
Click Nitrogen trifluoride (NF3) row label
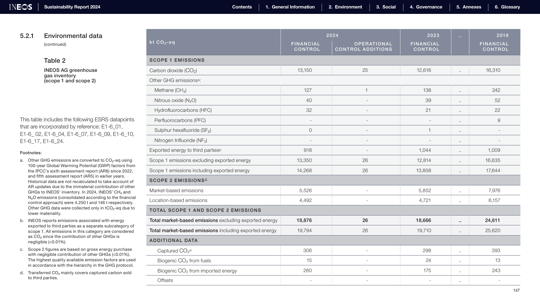click(x=181, y=140)
